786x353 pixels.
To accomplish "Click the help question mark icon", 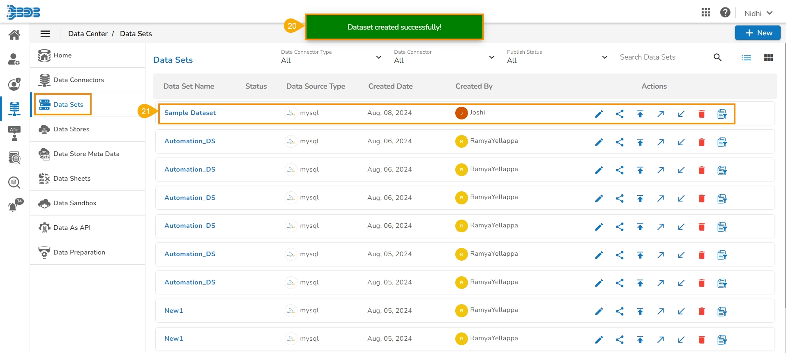I will [x=725, y=13].
